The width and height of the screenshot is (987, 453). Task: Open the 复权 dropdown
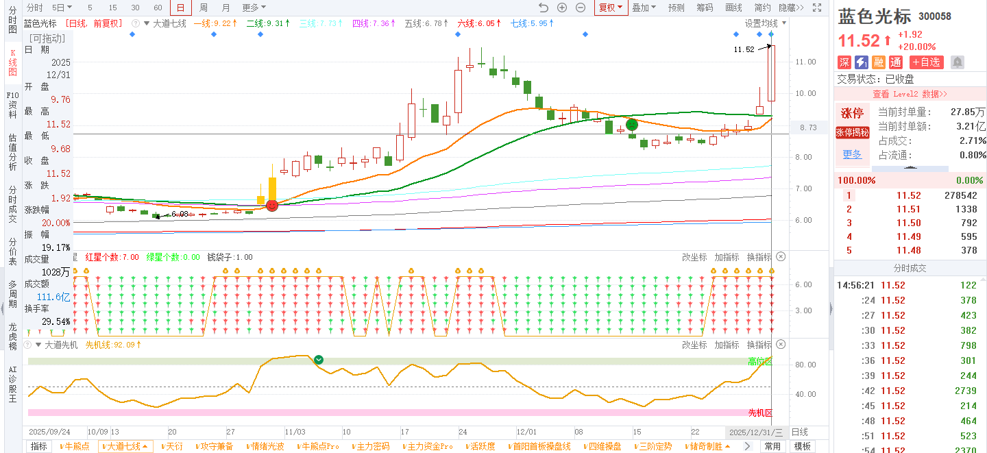point(611,8)
